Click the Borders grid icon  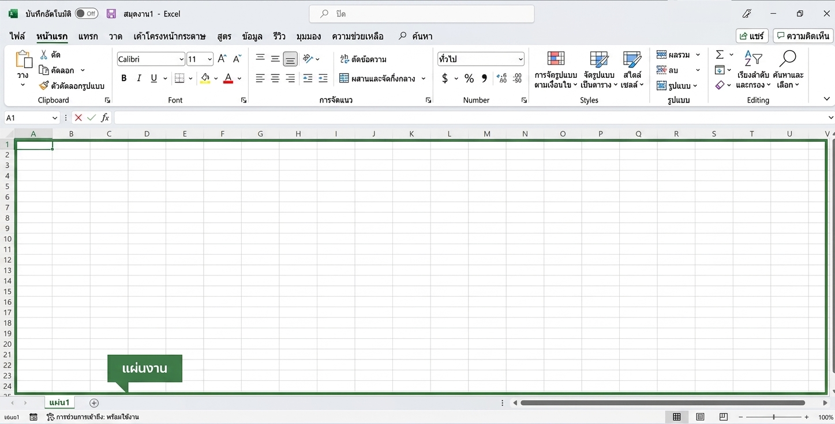point(179,78)
